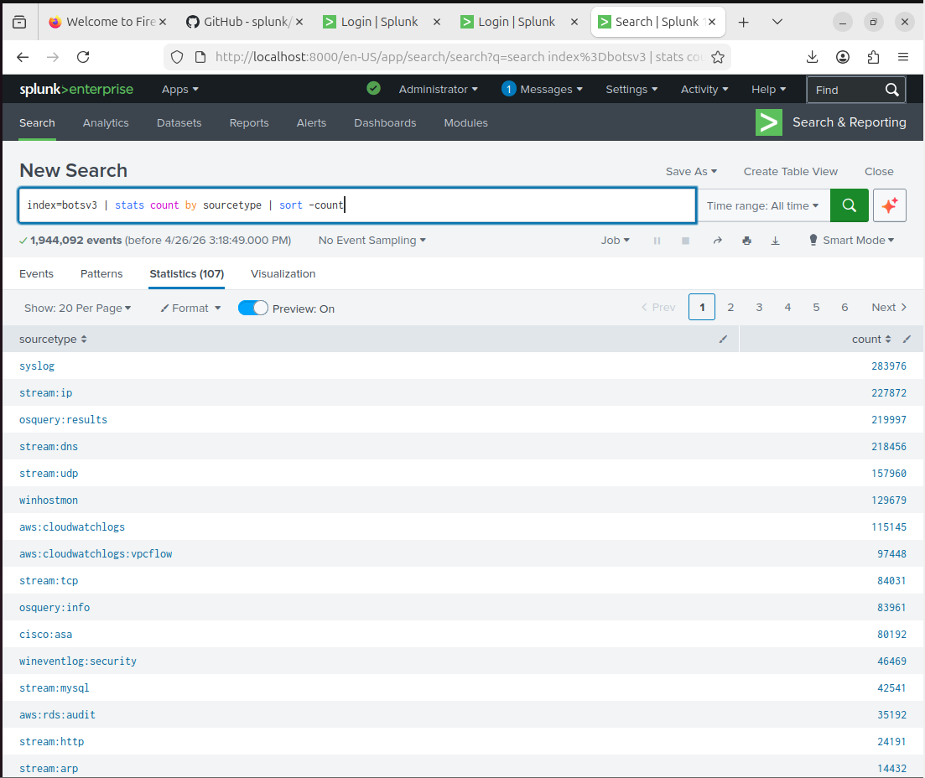Image resolution: width=925 pixels, height=778 pixels.
Task: Sort by the sourcetype column arrows
Action: click(84, 340)
